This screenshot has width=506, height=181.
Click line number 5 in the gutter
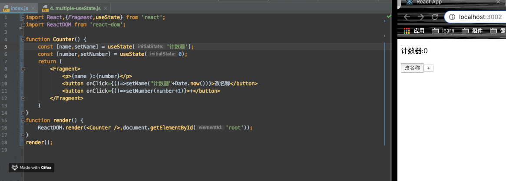[6, 47]
